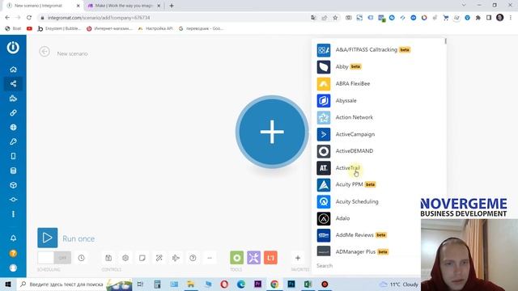Click the app Search field
Screen dimensions: 518x291
[367, 266]
